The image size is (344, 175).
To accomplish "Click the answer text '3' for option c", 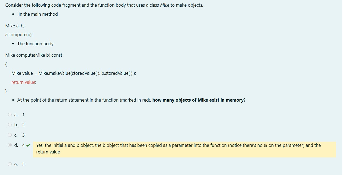I will 23,135.
